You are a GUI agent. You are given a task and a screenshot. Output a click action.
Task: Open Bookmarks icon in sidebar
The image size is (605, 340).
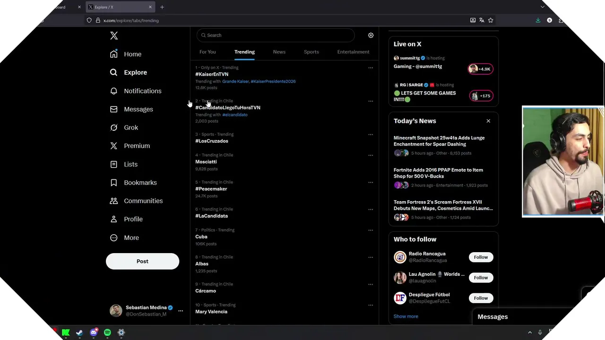click(114, 182)
